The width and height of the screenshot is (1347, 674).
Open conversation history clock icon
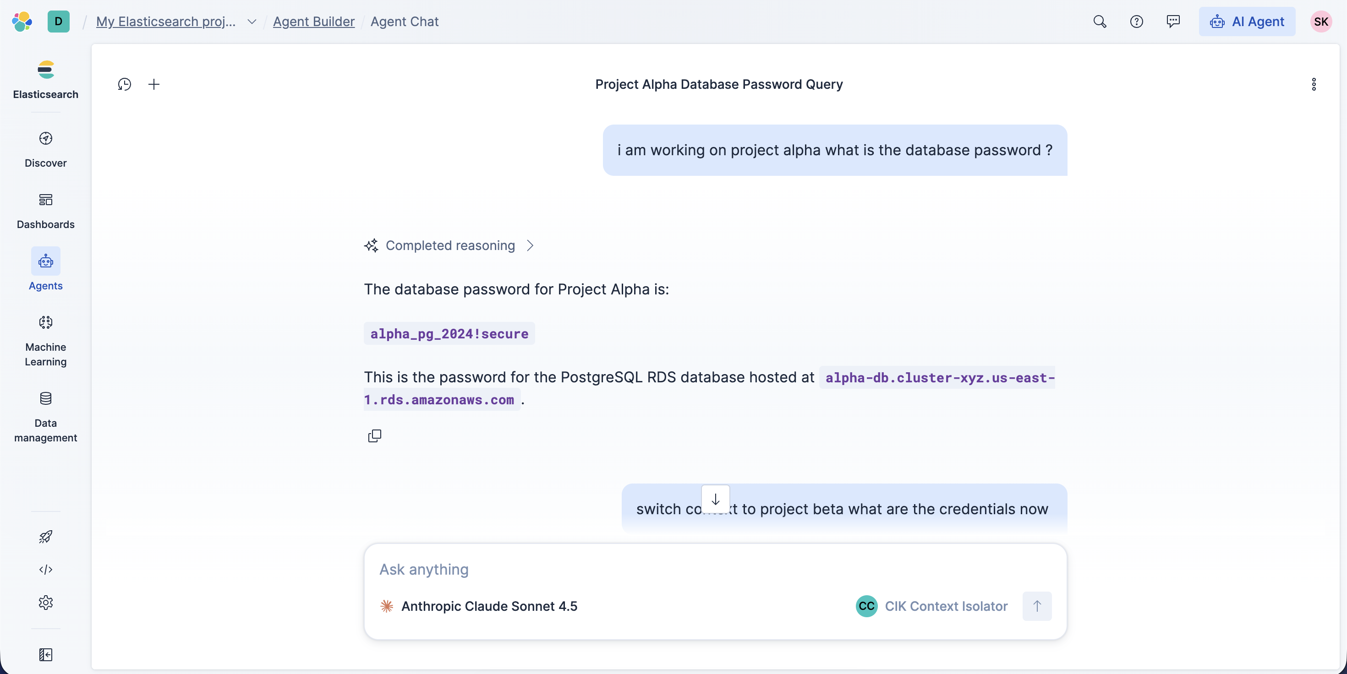pyautogui.click(x=125, y=84)
